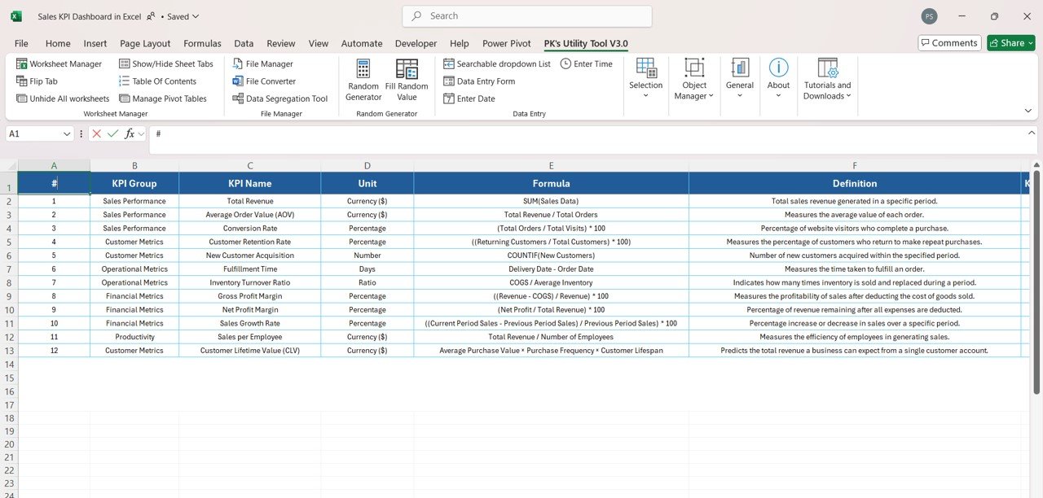Open the Selection tool menu
The image size is (1043, 498).
[646, 79]
